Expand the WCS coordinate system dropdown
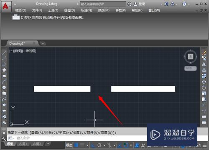Screen dimensions: 209x150 click(x=191, y=68)
